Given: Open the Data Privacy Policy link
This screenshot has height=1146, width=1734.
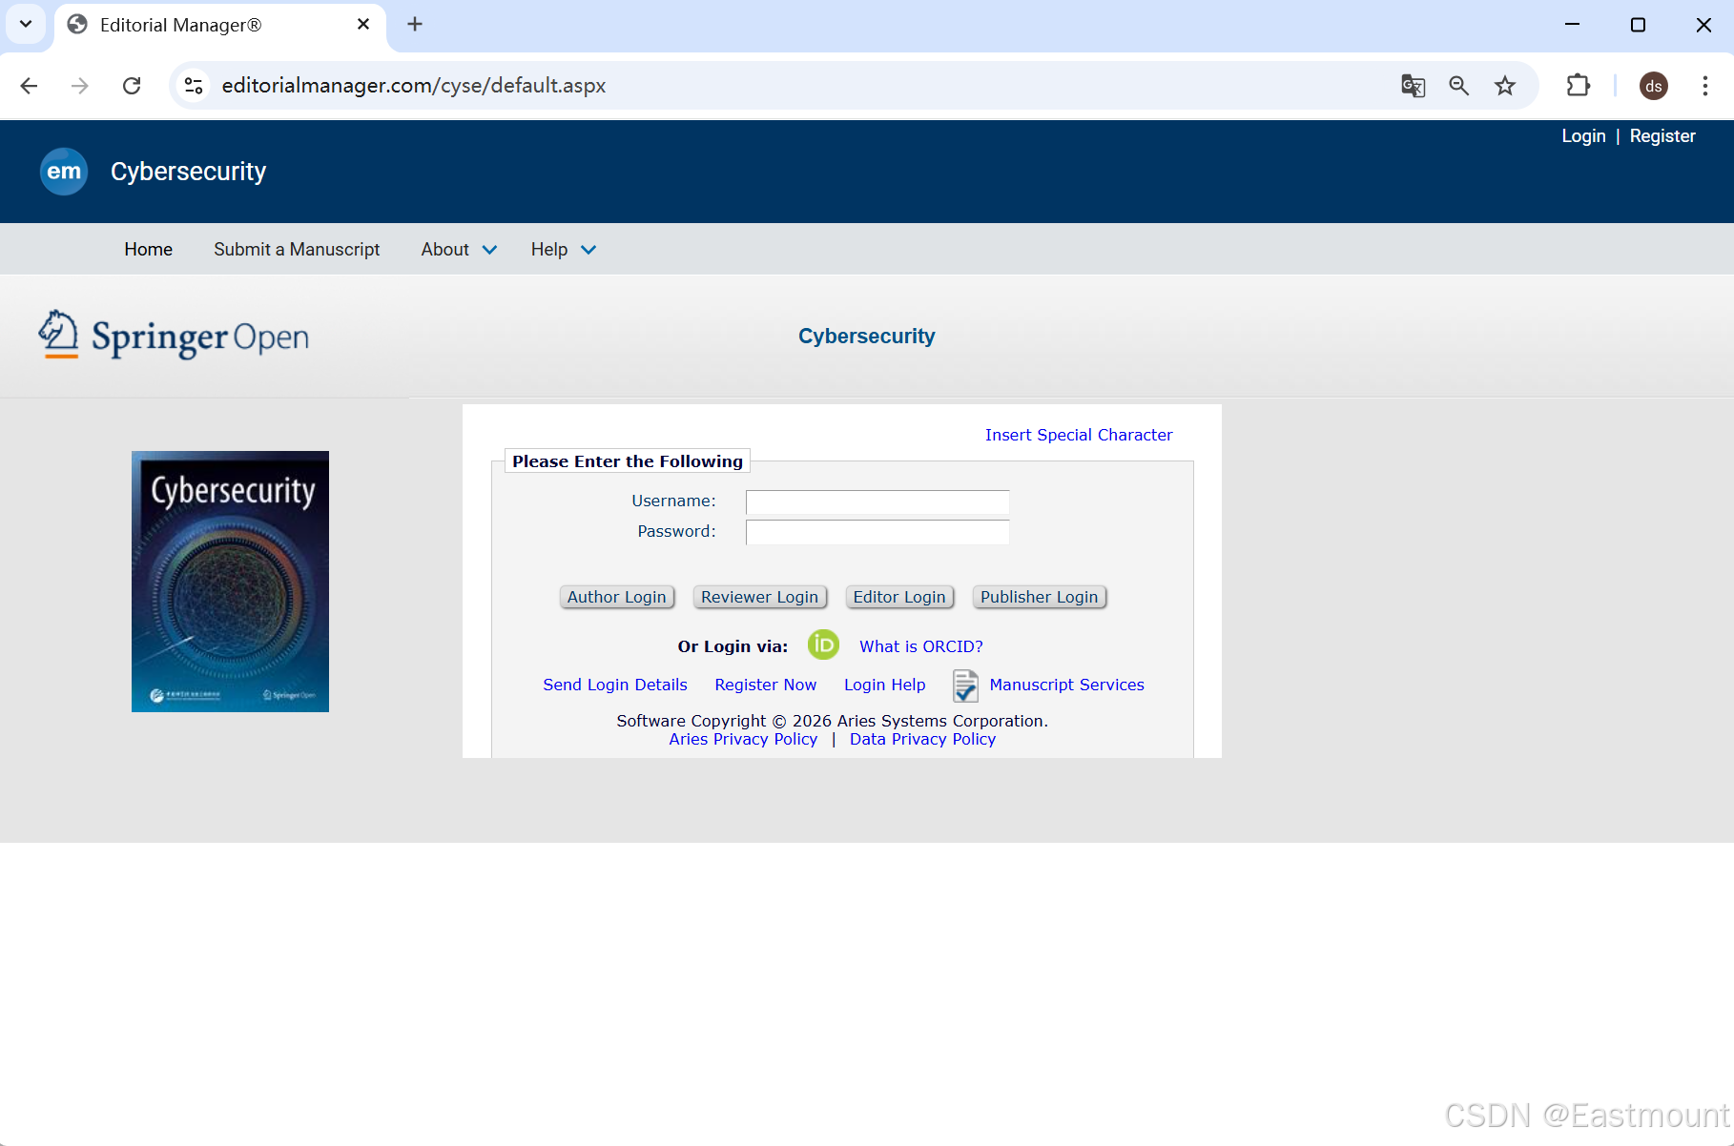Looking at the screenshot, I should 923,739.
